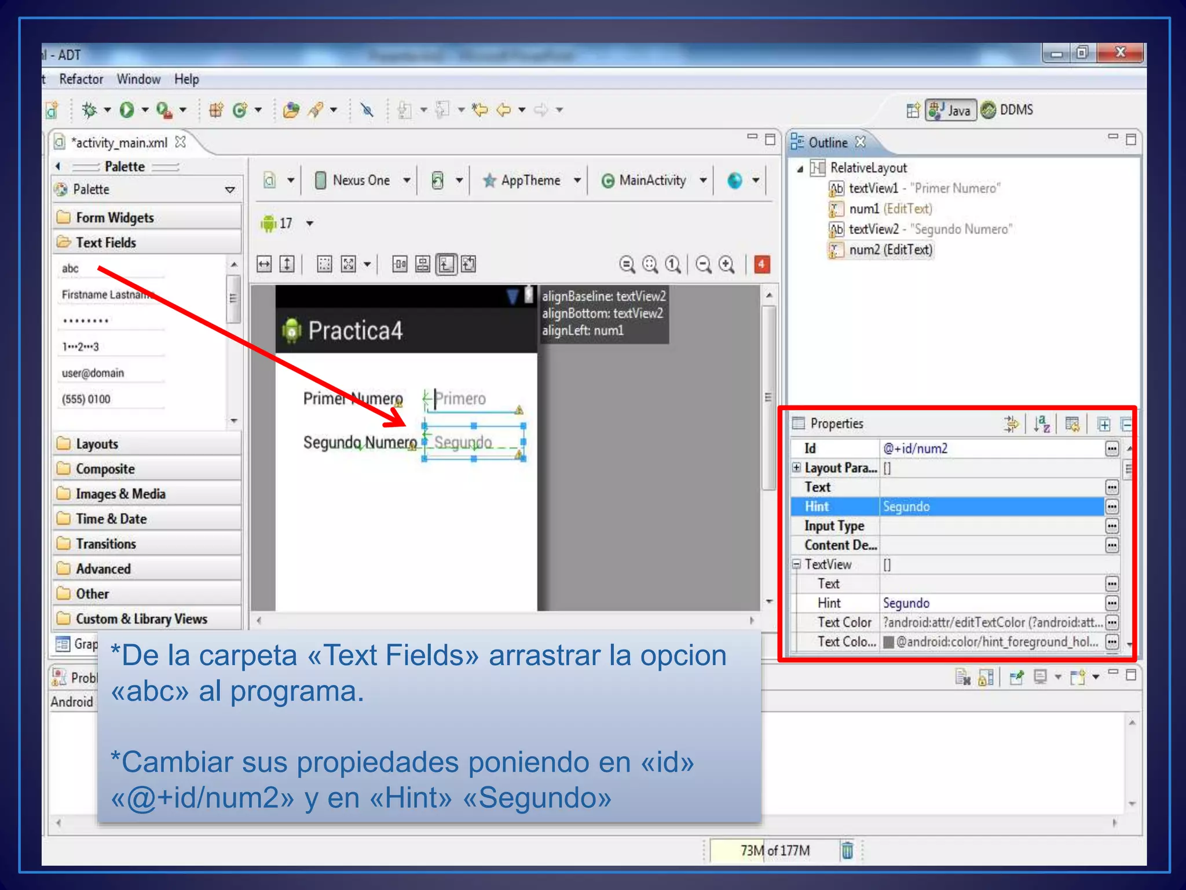Open the Help menu
The height and width of the screenshot is (890, 1186).
186,79
